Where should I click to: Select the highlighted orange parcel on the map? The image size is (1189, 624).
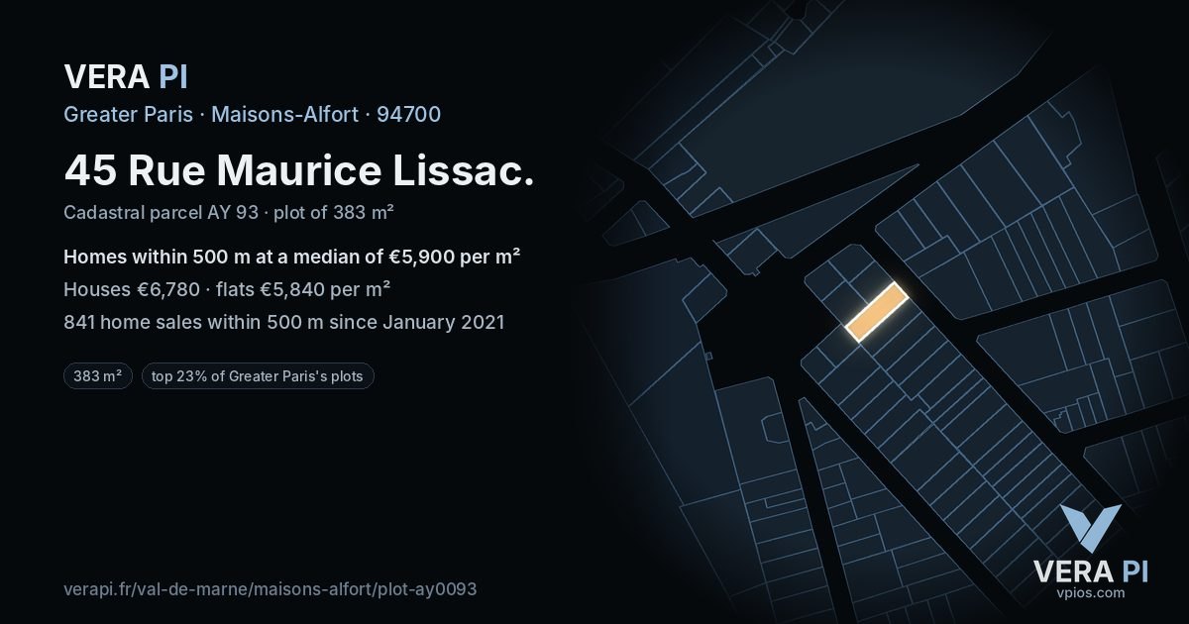coord(877,312)
